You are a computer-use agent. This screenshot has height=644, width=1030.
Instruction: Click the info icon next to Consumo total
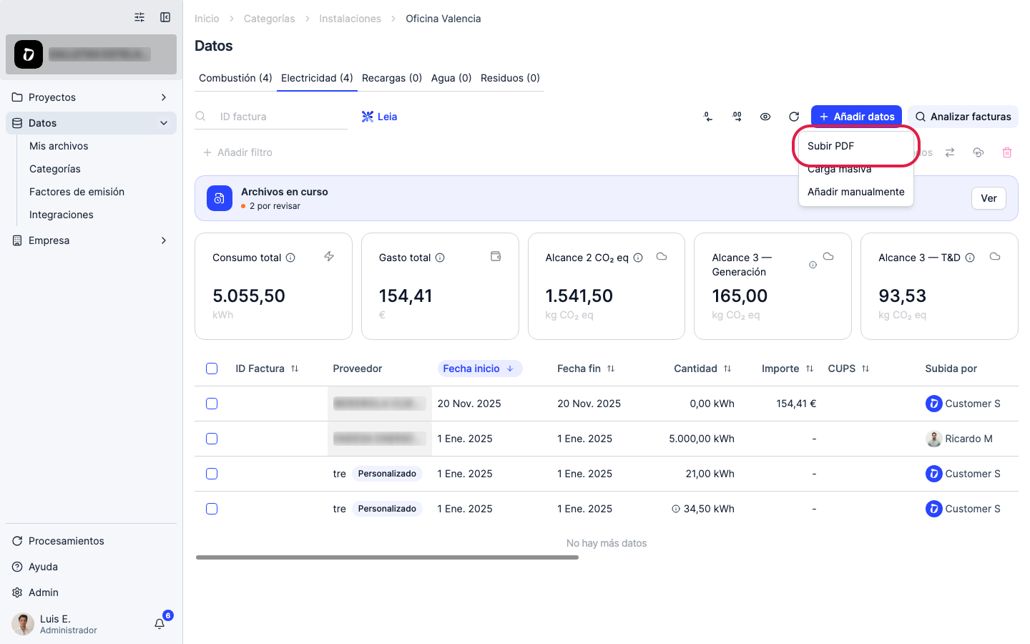290,258
